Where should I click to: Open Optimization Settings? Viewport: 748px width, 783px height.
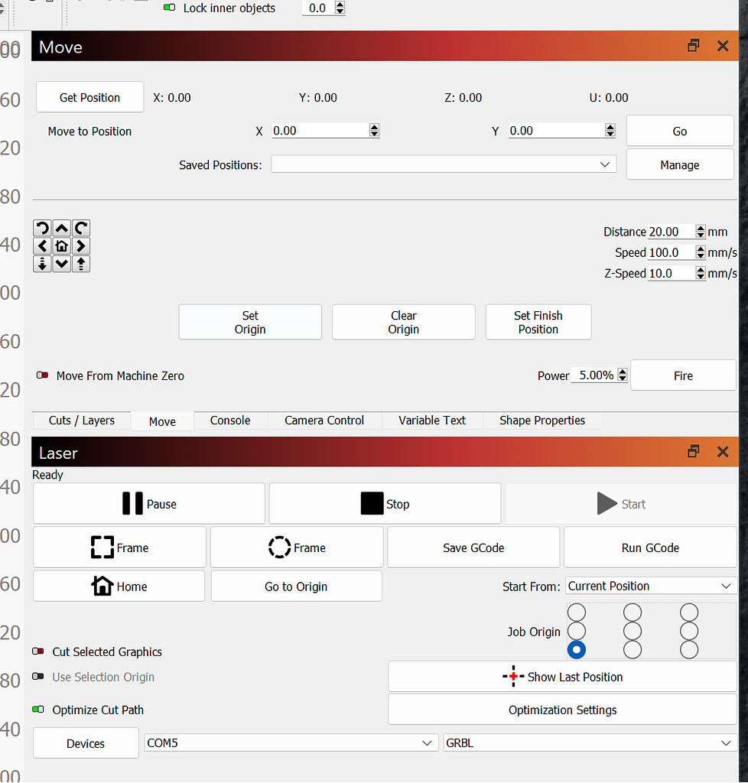tap(562, 710)
